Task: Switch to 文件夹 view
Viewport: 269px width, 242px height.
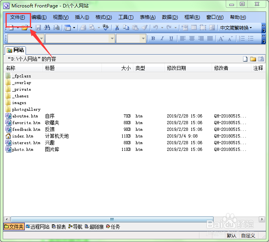Action: [14, 227]
